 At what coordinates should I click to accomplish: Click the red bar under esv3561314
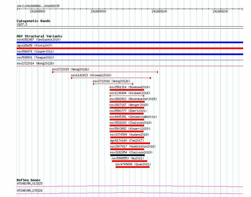click(x=127, y=90)
